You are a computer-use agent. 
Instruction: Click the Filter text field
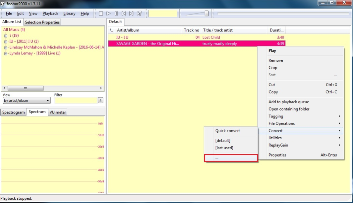click(x=76, y=101)
